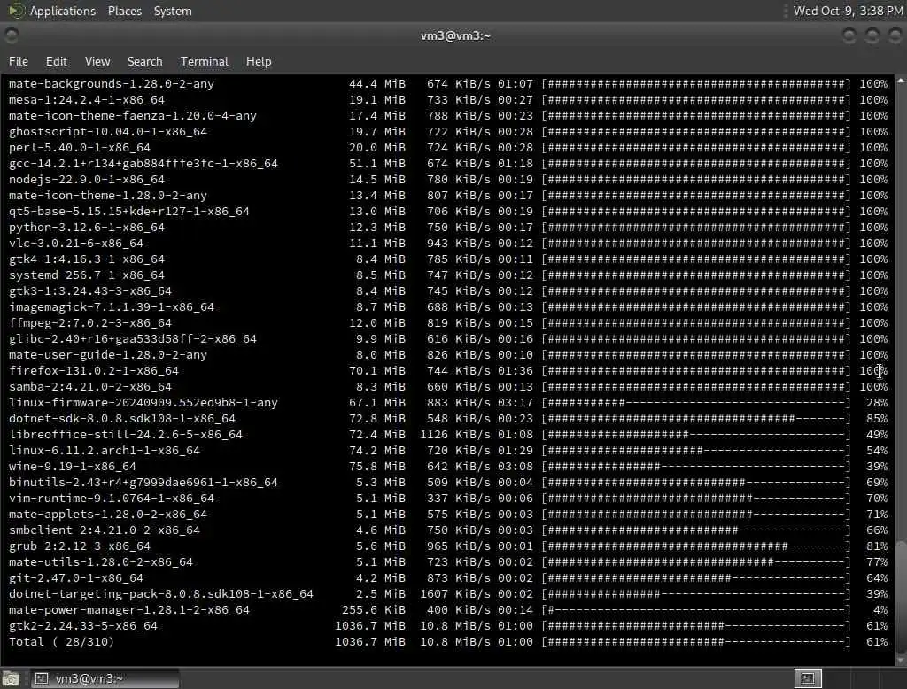Click the wine-9.19-1-x86_64 package name

(73, 467)
